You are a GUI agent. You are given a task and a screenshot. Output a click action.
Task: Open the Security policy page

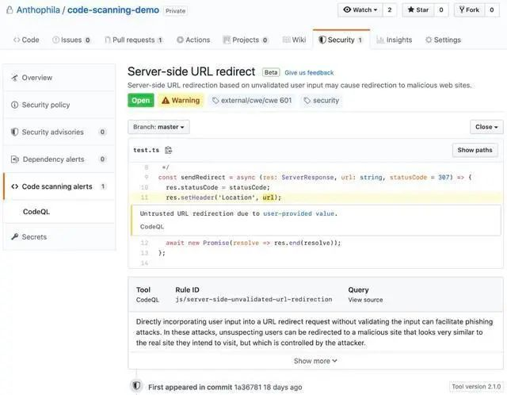[45, 105]
